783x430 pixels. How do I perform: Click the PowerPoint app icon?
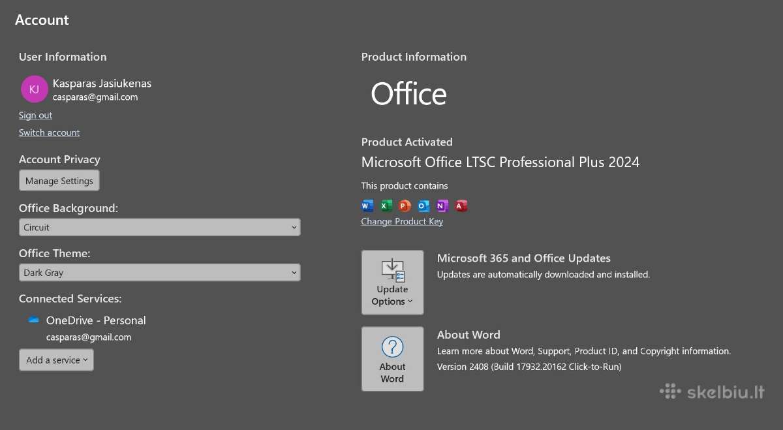(405, 206)
